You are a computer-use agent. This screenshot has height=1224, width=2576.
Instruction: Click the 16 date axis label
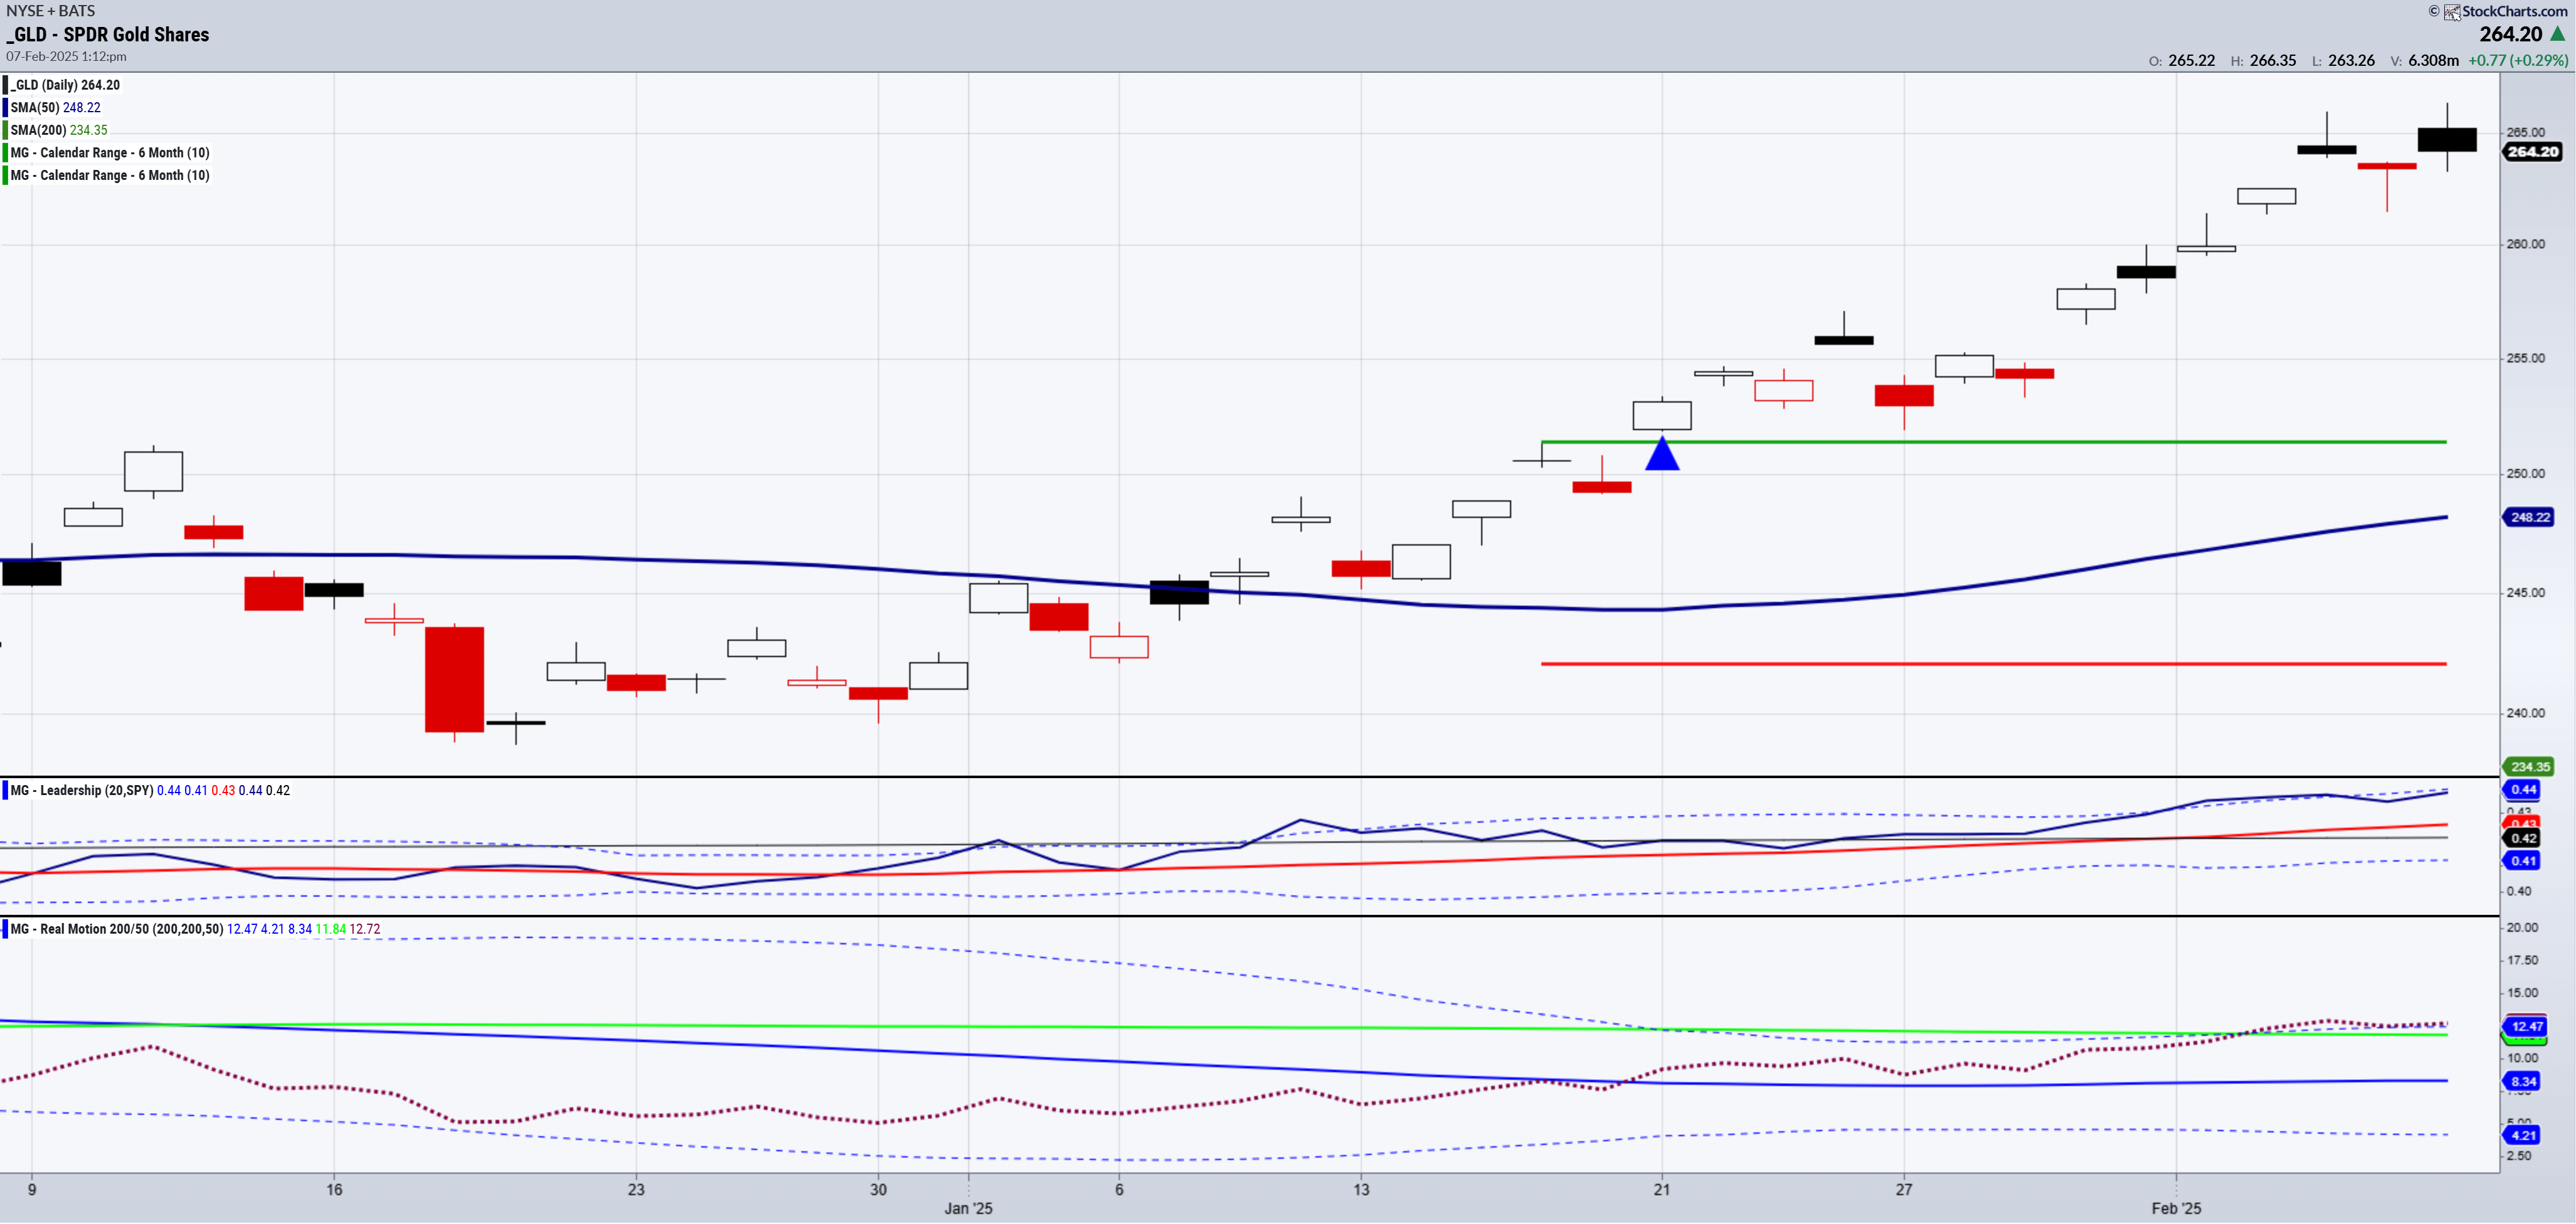click(334, 1190)
